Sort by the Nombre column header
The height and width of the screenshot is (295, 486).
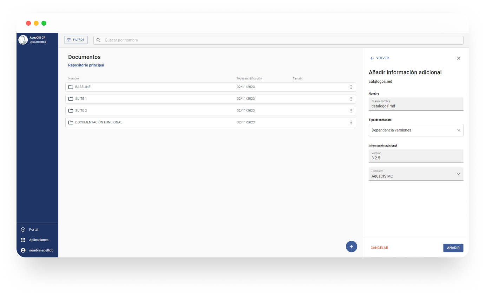(x=74, y=78)
